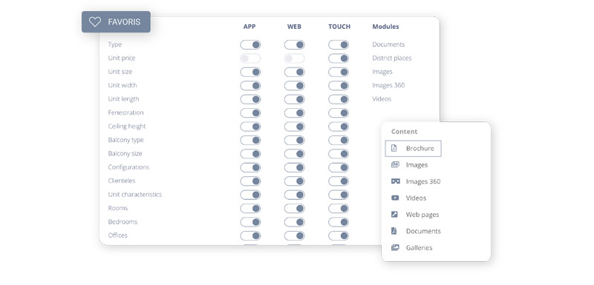The width and height of the screenshot is (594, 285).
Task: Click the heart icon on Favoris button
Action: click(95, 22)
